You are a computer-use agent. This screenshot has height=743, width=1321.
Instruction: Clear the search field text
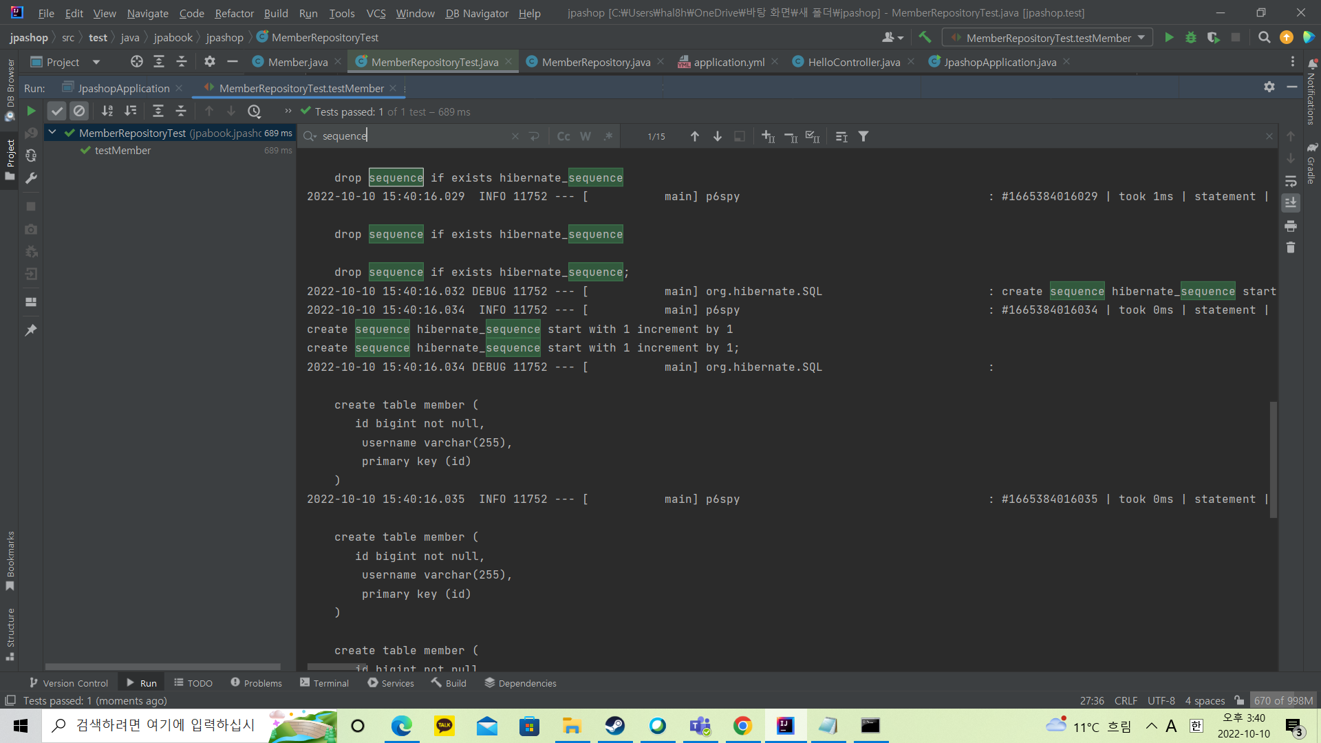tap(515, 136)
